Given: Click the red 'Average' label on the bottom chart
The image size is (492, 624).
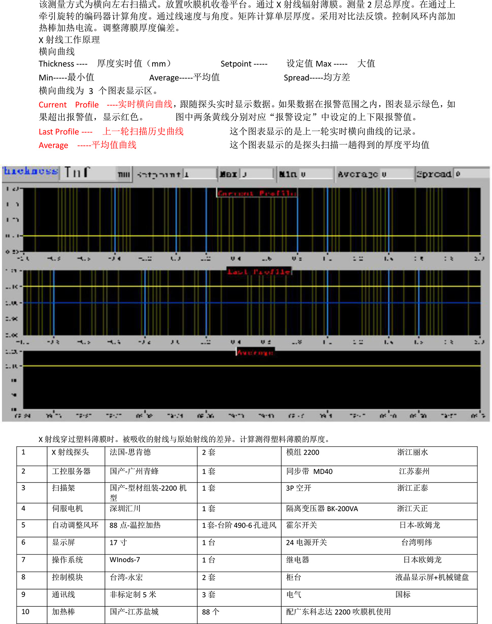Looking at the screenshot, I should [x=255, y=352].
